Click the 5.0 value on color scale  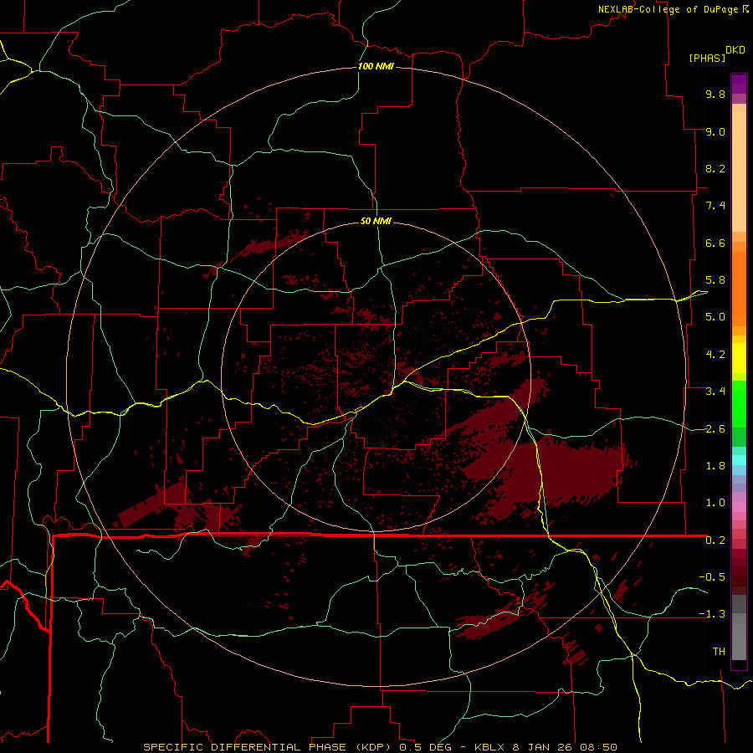tap(715, 317)
